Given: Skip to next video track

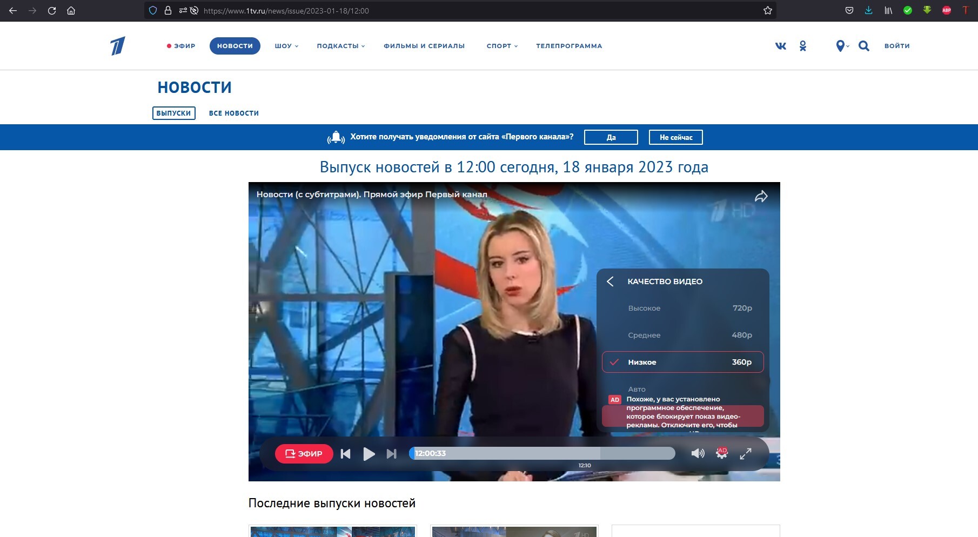Looking at the screenshot, I should (x=392, y=454).
